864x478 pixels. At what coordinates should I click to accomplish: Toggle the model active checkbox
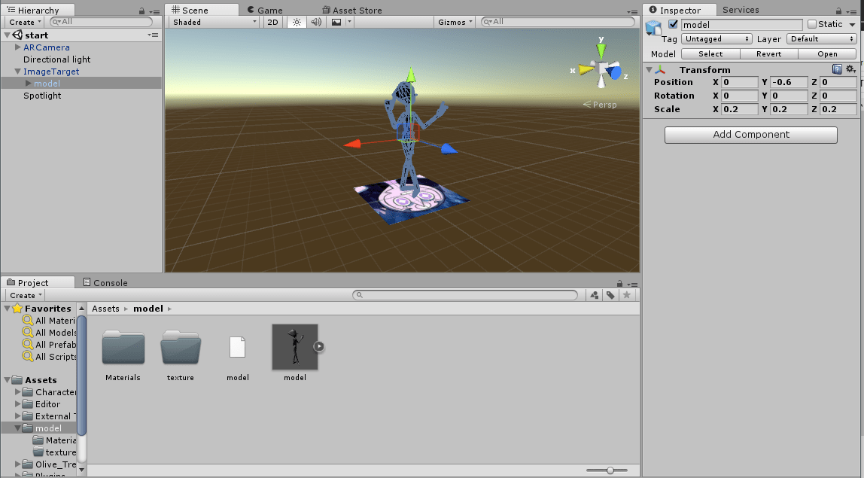tap(673, 24)
